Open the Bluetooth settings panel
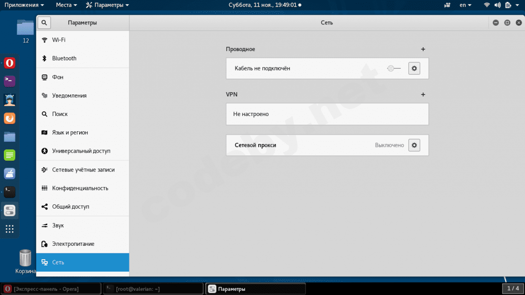 (83, 58)
